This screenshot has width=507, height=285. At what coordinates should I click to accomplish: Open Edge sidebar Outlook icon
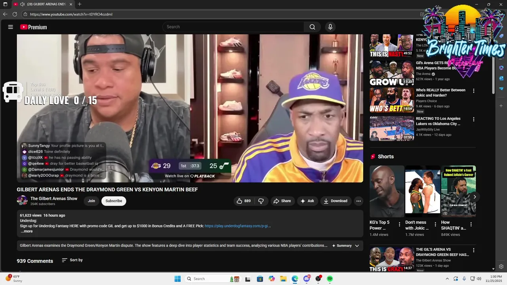coord(501,78)
